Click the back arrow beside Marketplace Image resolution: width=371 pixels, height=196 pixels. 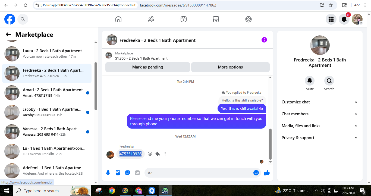point(8,34)
